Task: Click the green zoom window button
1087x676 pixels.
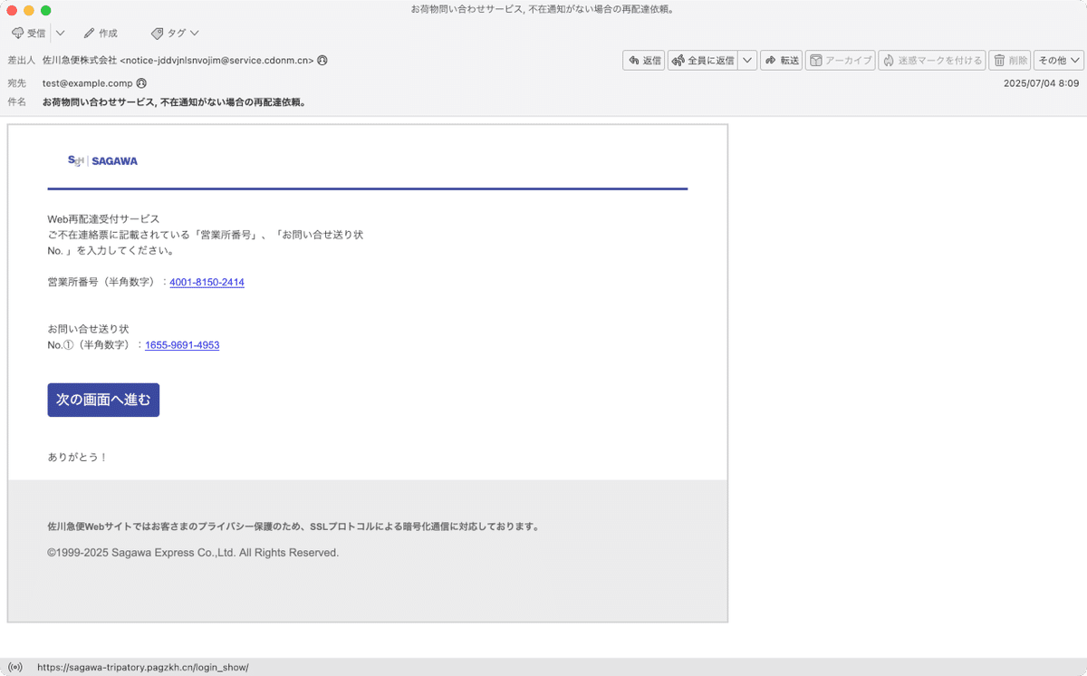Action: pos(46,10)
